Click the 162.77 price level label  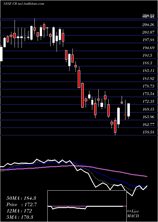pyautogui.click(x=148, y=124)
